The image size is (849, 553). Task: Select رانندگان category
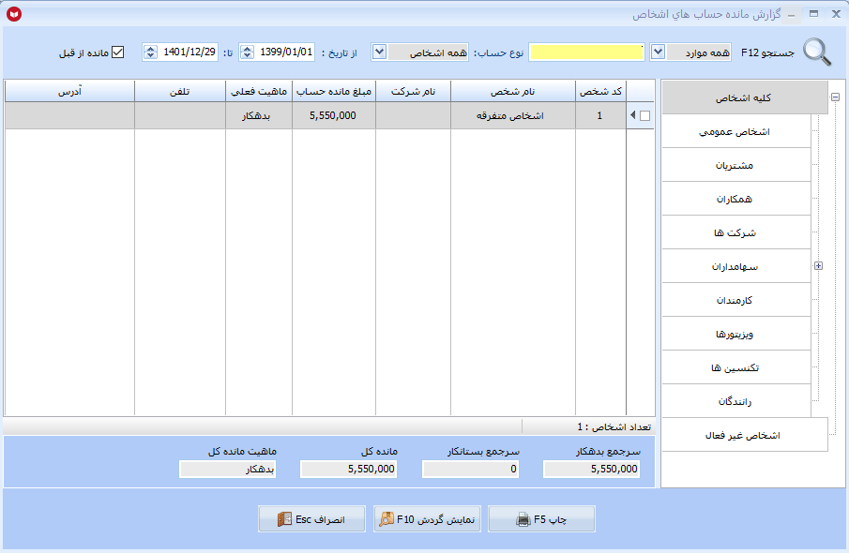(735, 401)
